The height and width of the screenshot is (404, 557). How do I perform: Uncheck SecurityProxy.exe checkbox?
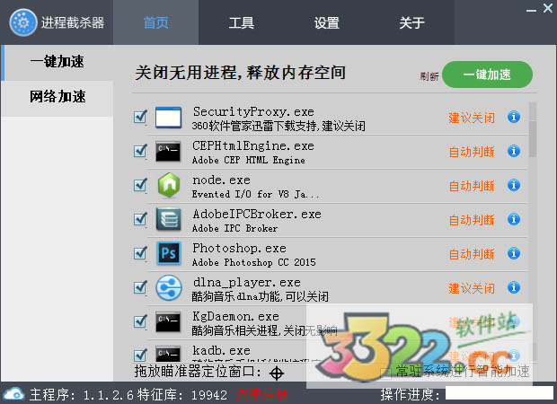[140, 117]
